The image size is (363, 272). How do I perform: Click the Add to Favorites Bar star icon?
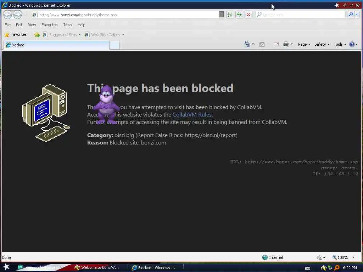click(x=37, y=35)
